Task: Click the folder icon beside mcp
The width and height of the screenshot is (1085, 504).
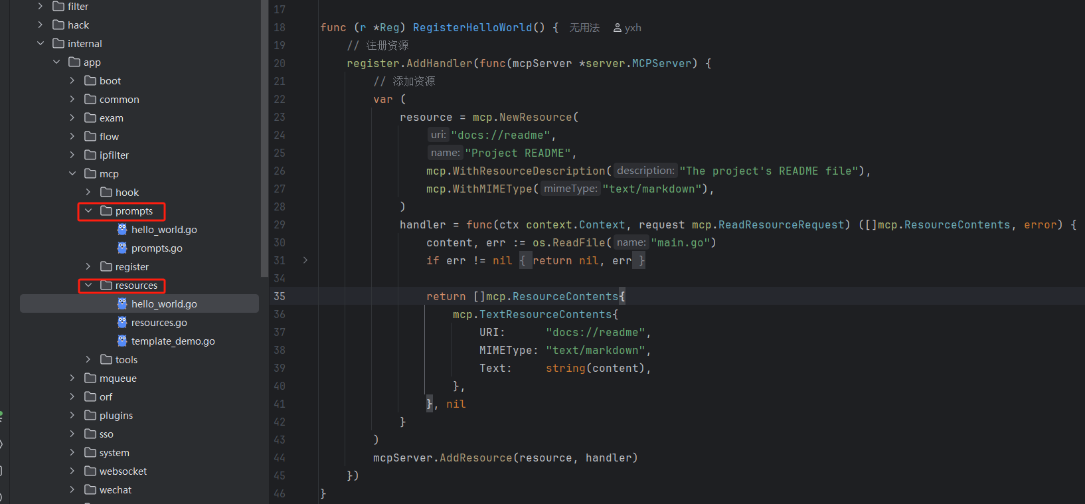Action: [x=90, y=173]
